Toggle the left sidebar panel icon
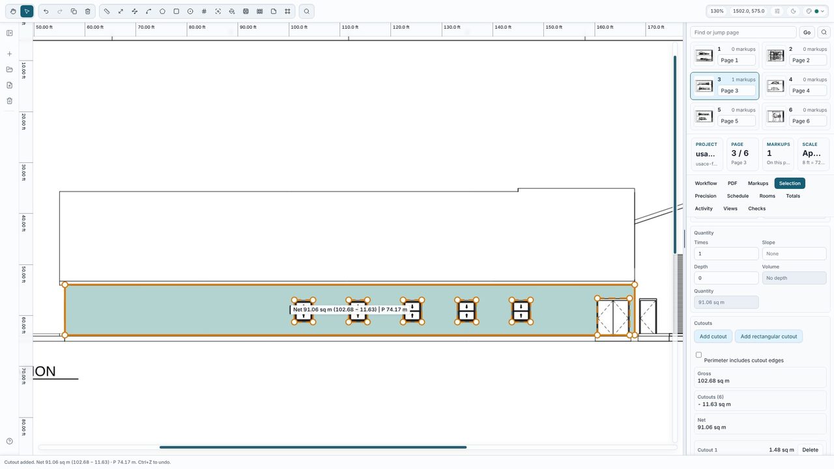The image size is (834, 469). (9, 33)
